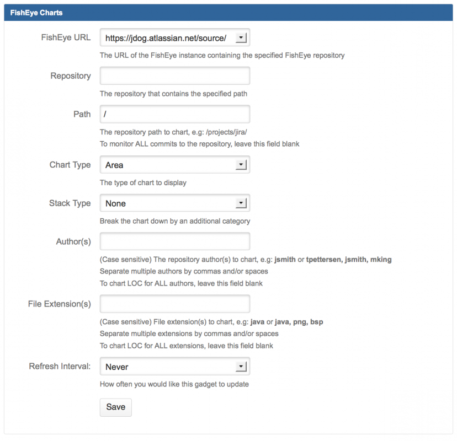Save the gadget configuration
Image resolution: width=457 pixels, height=441 pixels.
coord(115,407)
